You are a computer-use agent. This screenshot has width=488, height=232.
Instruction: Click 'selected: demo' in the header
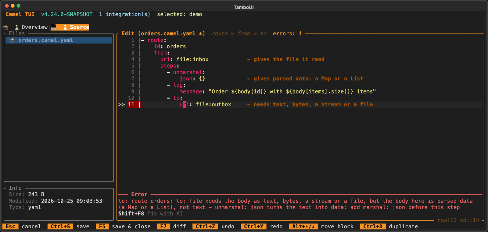coord(180,14)
